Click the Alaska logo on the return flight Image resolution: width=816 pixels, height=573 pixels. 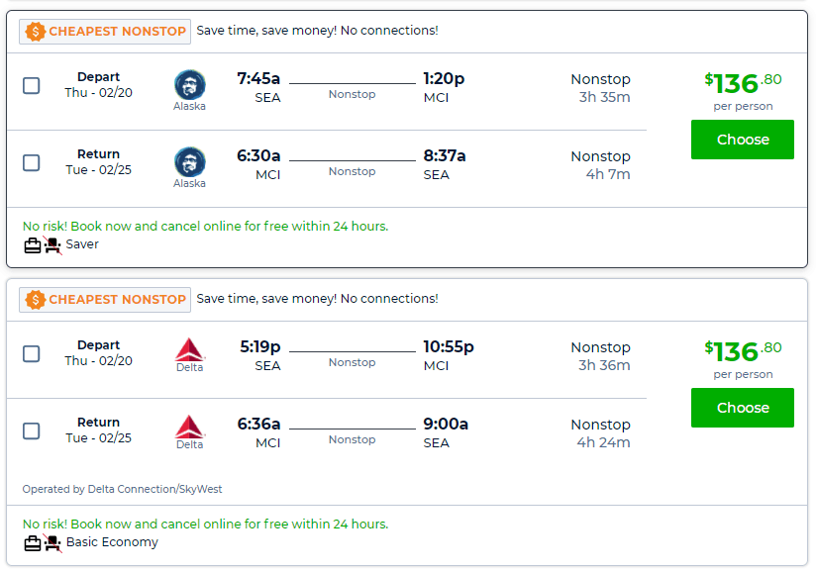pyautogui.click(x=189, y=163)
